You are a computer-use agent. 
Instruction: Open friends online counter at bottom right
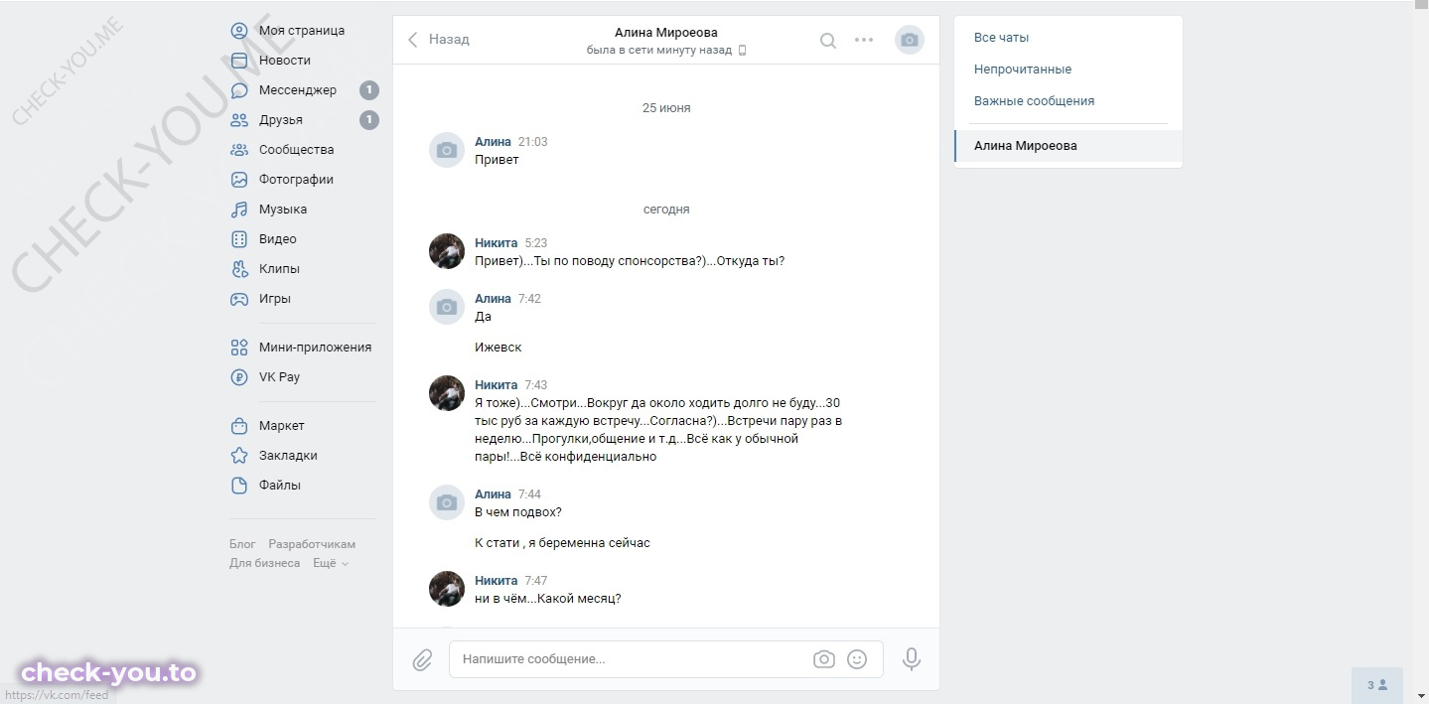(1377, 685)
